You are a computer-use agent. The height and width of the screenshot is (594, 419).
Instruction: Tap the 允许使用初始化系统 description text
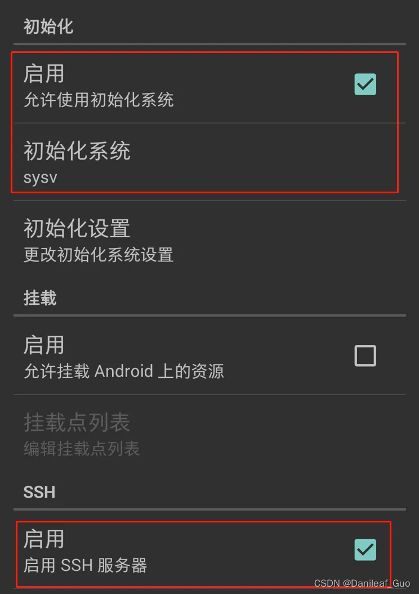click(x=99, y=100)
